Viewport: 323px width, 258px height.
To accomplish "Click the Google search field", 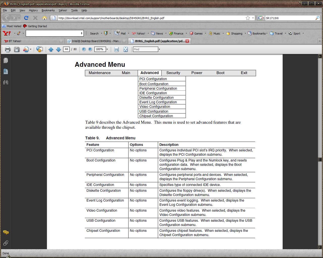I will coord(290,18).
